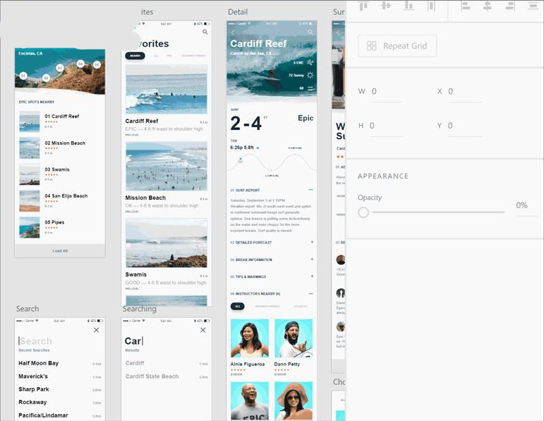This screenshot has height=421, width=544.
Task: Click the Load All button
Action: pyautogui.click(x=60, y=250)
